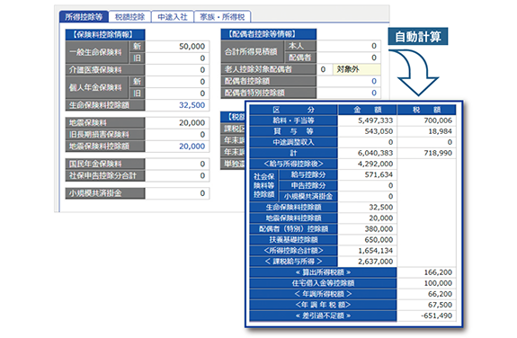Click the 生命保険料控除額 value 32,500
Viewport: 517px width, 338px height.
pyautogui.click(x=192, y=105)
